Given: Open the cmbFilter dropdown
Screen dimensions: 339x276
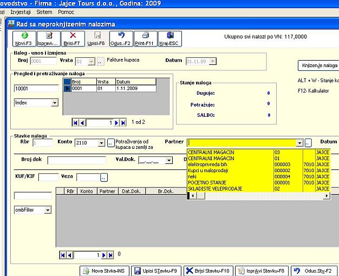Looking at the screenshot, I should point(47,210).
